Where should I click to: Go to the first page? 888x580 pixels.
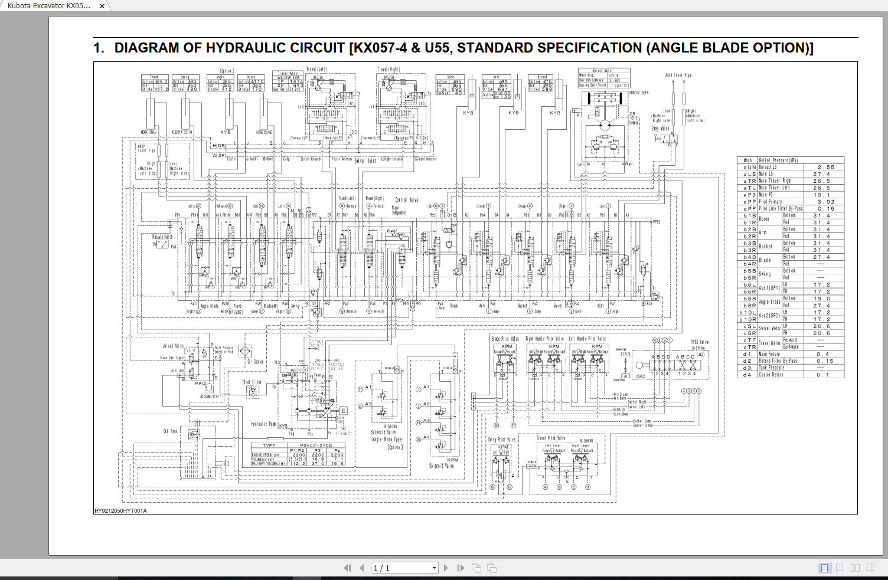pos(347,568)
